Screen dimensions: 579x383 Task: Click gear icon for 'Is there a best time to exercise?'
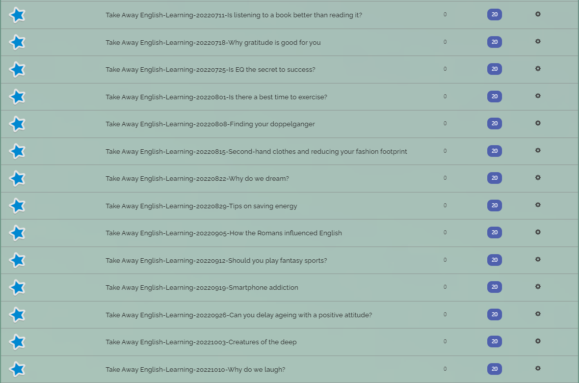(538, 96)
